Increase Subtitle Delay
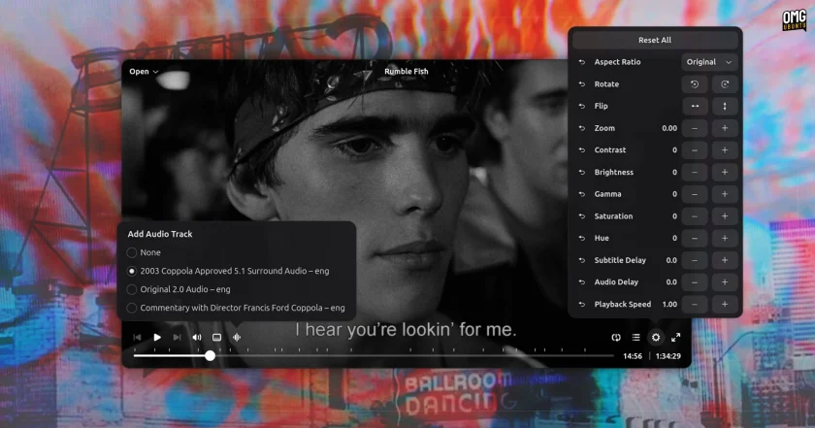This screenshot has height=428, width=815. click(x=725, y=260)
